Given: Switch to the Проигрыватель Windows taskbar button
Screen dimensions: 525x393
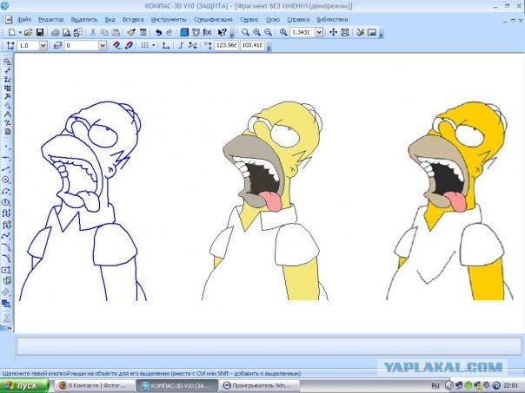Looking at the screenshot, I should pos(260,386).
